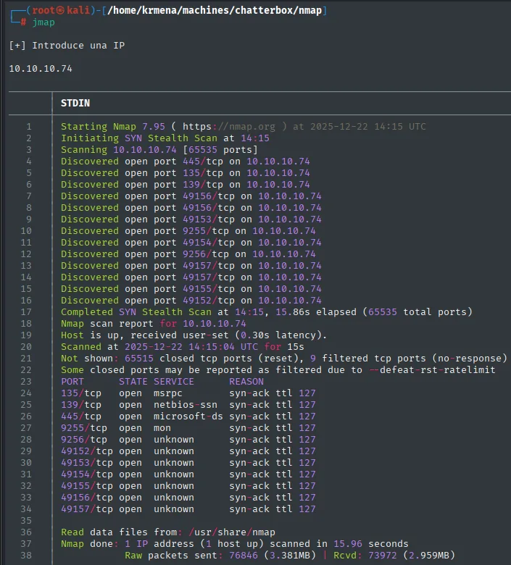Select the 49157/tcp table row port

pos(86,508)
